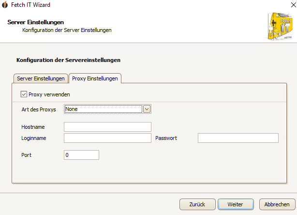Click the Konfiguration der Server Einstellungen subtitle
297x215 pixels.
point(67,30)
